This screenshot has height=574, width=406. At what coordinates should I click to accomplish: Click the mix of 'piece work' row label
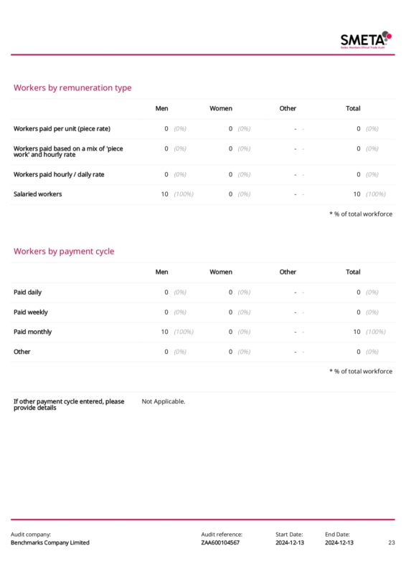(68, 151)
